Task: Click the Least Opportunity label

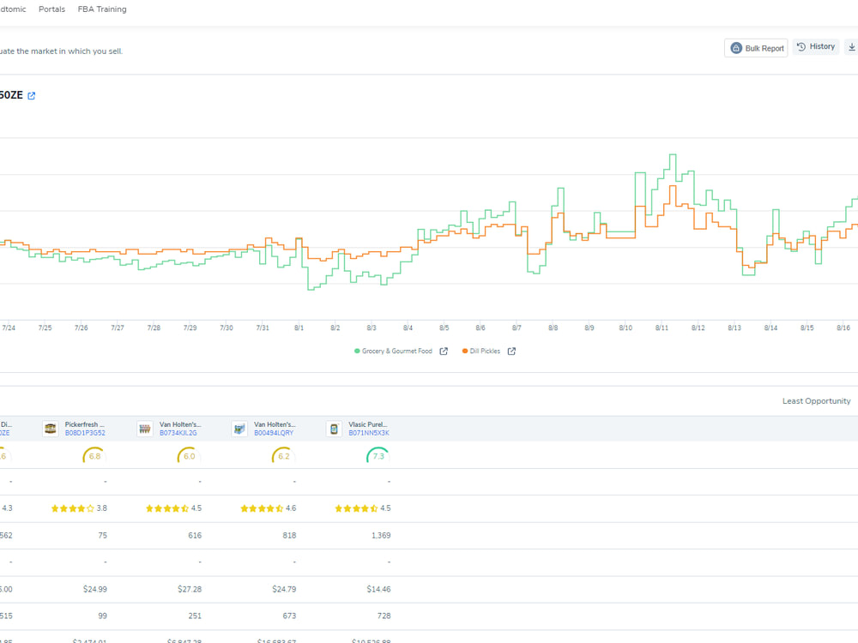Action: point(817,400)
